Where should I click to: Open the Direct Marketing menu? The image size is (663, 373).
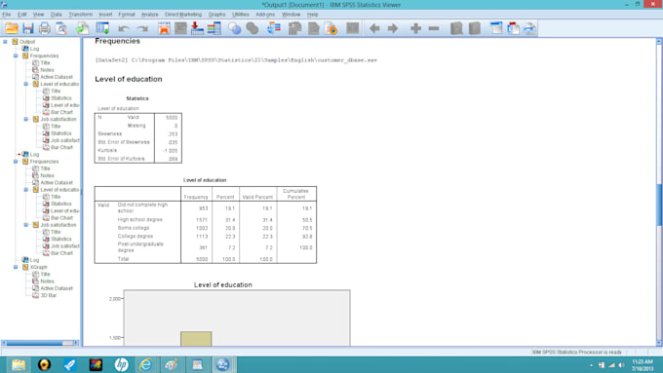[x=183, y=15]
